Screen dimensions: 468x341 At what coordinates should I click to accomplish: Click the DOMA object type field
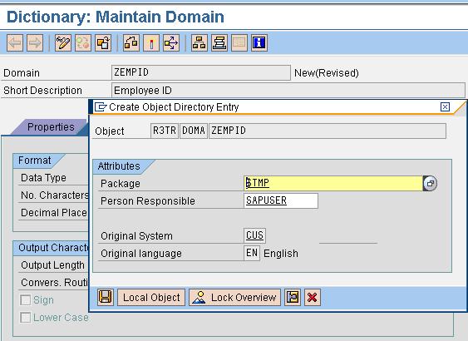[194, 131]
